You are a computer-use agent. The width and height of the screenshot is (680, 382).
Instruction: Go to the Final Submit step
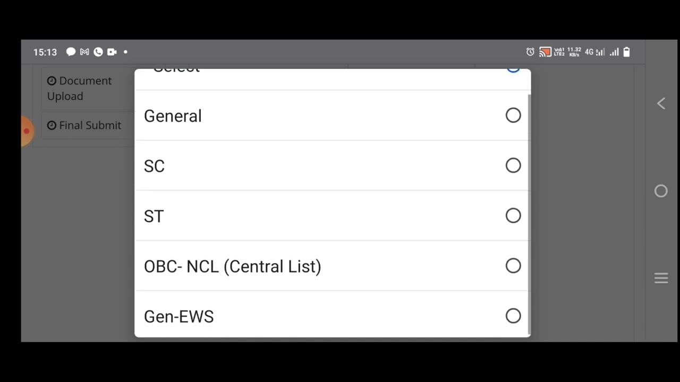pos(84,126)
